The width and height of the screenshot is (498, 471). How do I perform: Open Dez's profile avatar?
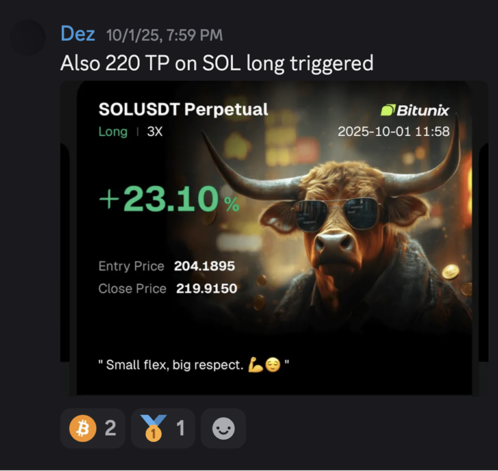(x=27, y=38)
